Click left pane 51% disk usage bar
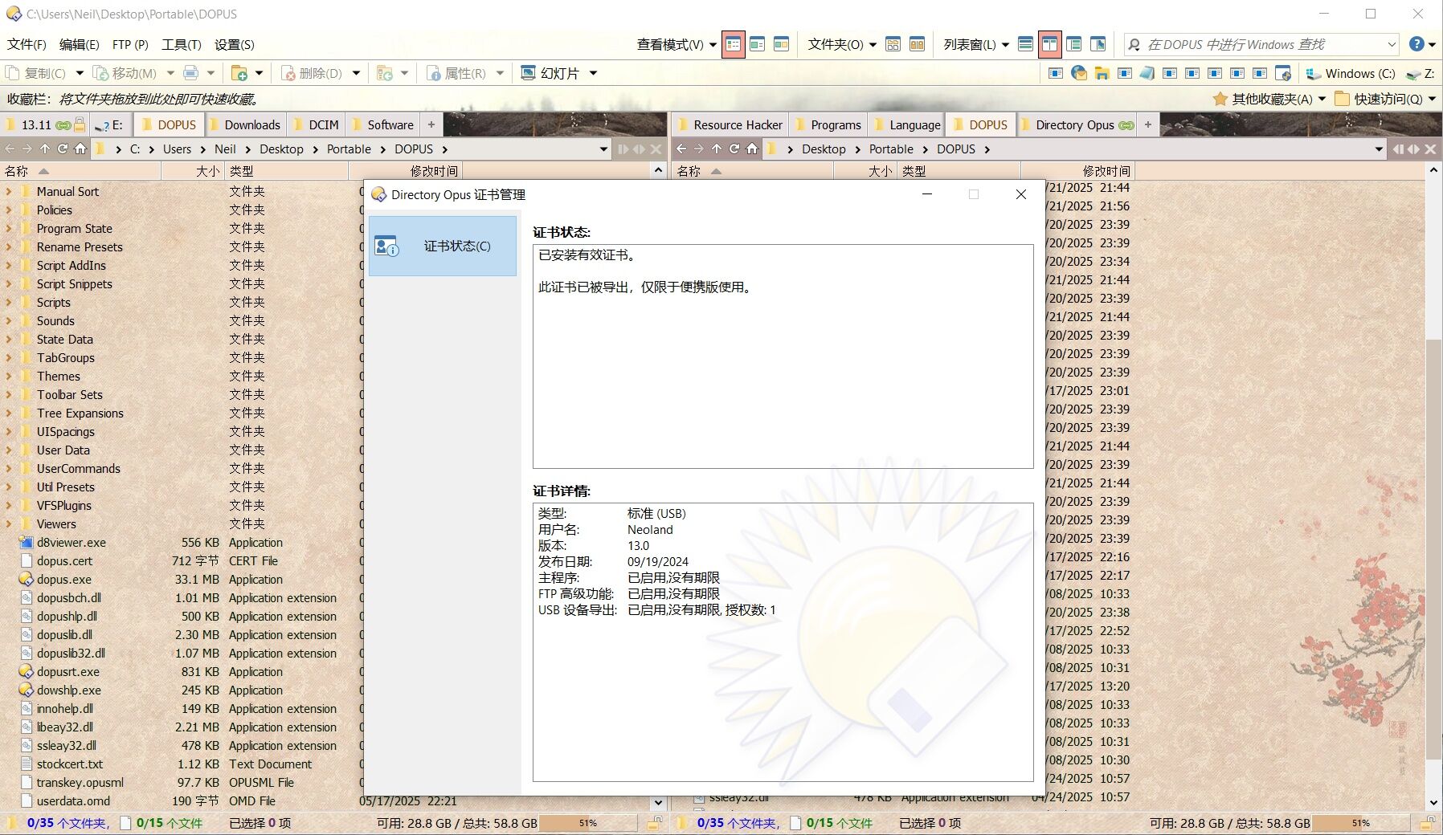The width and height of the screenshot is (1443, 835). point(588,823)
